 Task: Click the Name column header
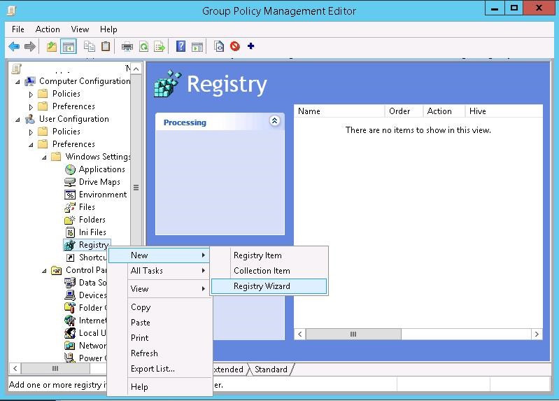(x=309, y=111)
